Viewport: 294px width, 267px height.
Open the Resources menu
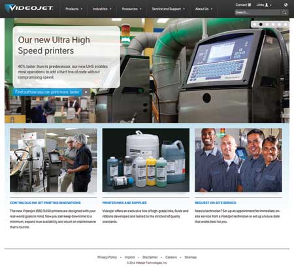[x=131, y=9]
